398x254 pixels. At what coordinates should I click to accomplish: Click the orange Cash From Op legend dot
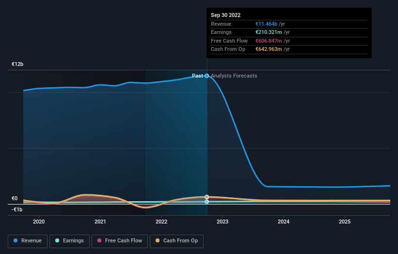point(158,240)
